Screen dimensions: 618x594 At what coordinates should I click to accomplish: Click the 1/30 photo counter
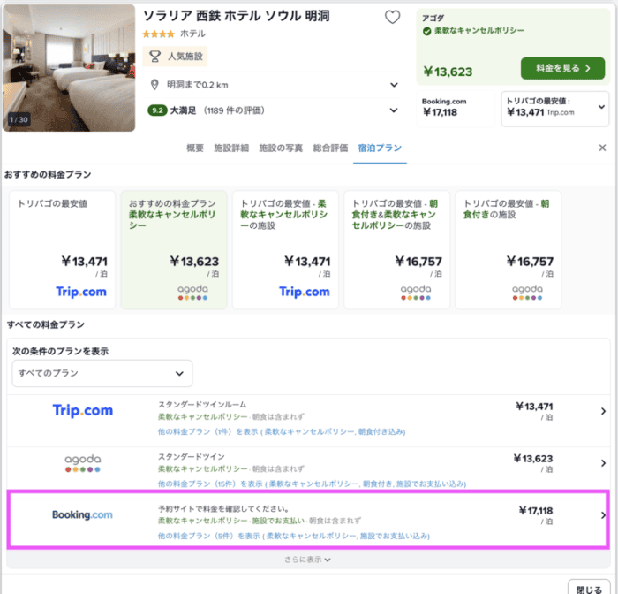(19, 119)
